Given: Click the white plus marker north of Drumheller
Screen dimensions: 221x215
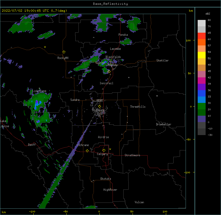Looking at the screenshot, I should coord(157,96).
